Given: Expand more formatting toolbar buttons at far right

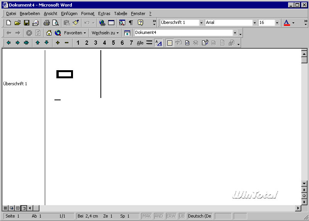Looking at the screenshot, I should [306, 23].
